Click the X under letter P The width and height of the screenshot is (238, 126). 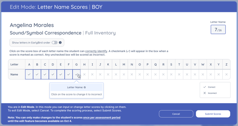point(147,74)
